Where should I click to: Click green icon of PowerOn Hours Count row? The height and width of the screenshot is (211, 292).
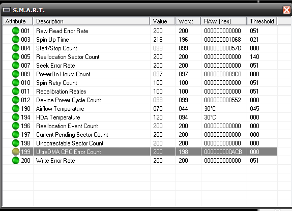(x=16, y=74)
